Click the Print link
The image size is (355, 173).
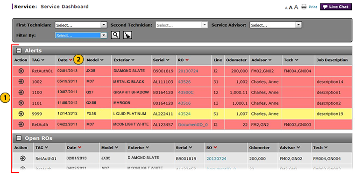coord(313,7)
